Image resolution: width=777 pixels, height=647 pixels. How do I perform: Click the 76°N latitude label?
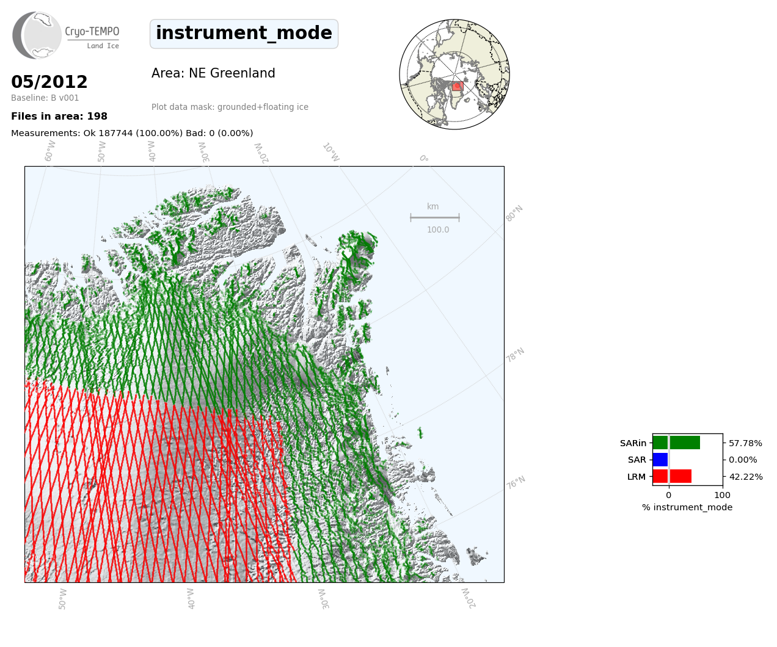tap(516, 483)
